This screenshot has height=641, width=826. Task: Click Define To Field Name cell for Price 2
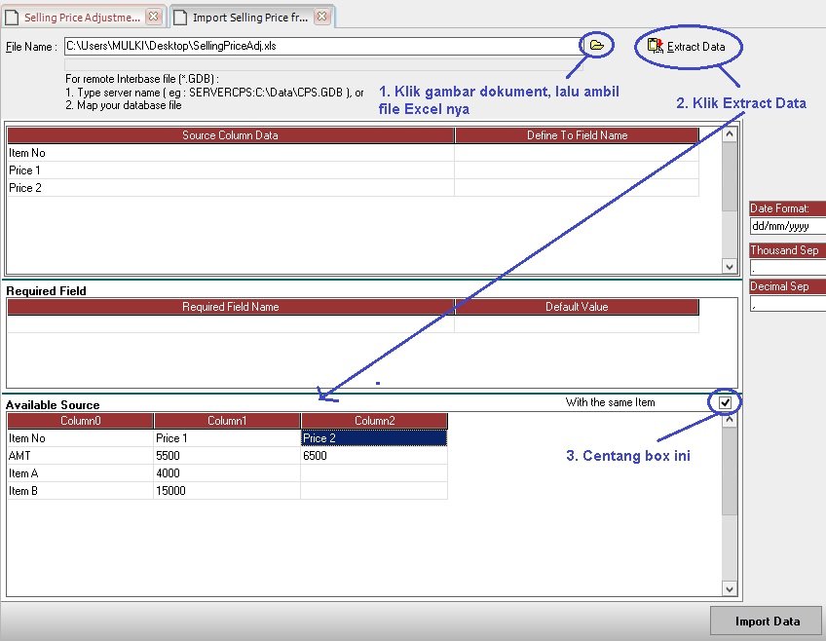[x=577, y=187]
